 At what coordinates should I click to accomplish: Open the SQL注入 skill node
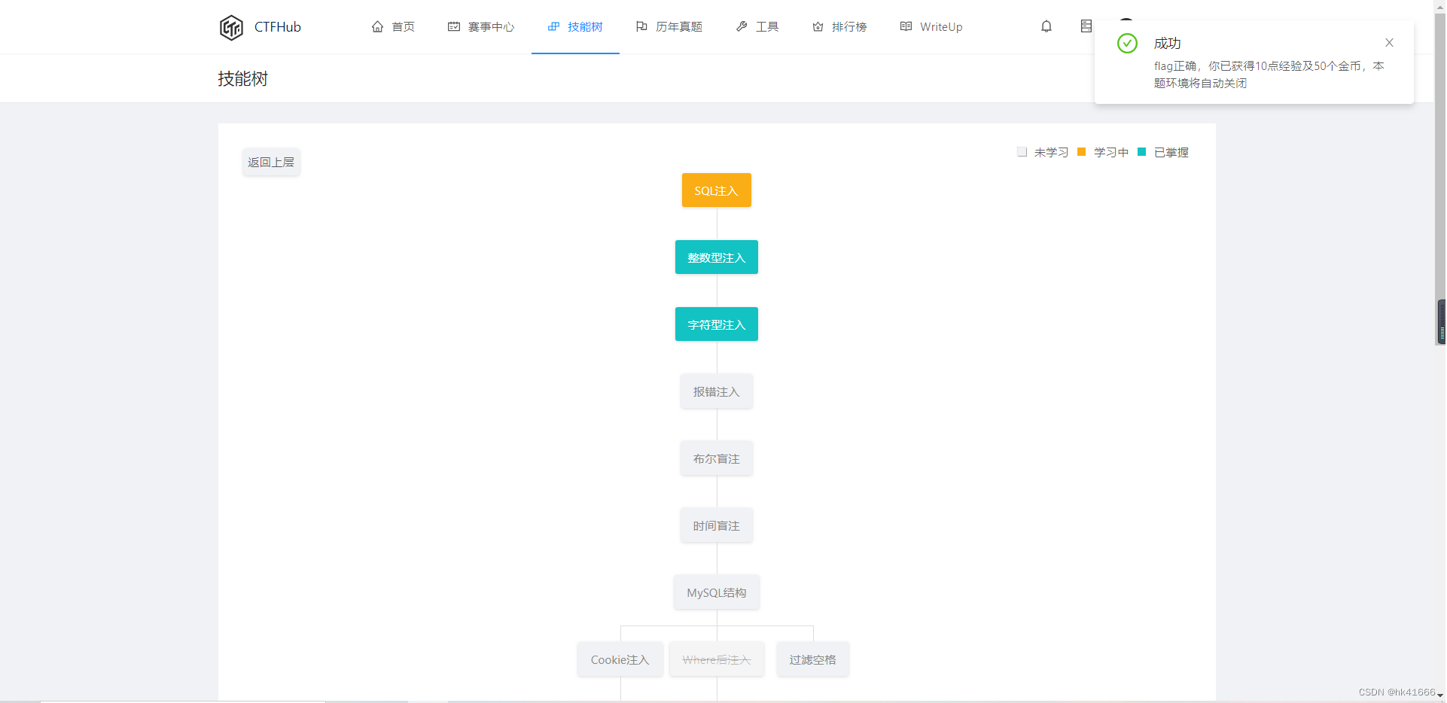[716, 190]
